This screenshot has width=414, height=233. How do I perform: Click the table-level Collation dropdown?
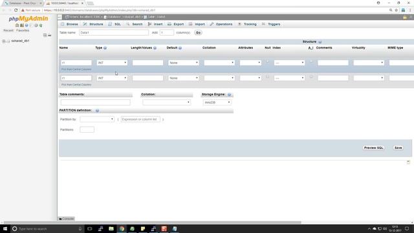coord(167,102)
